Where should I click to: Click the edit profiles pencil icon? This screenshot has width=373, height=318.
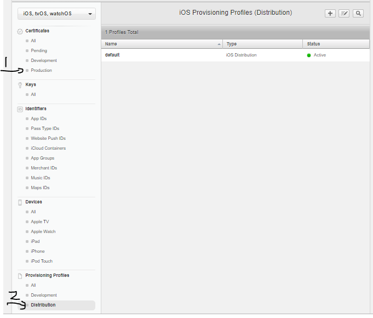pyautogui.click(x=344, y=13)
